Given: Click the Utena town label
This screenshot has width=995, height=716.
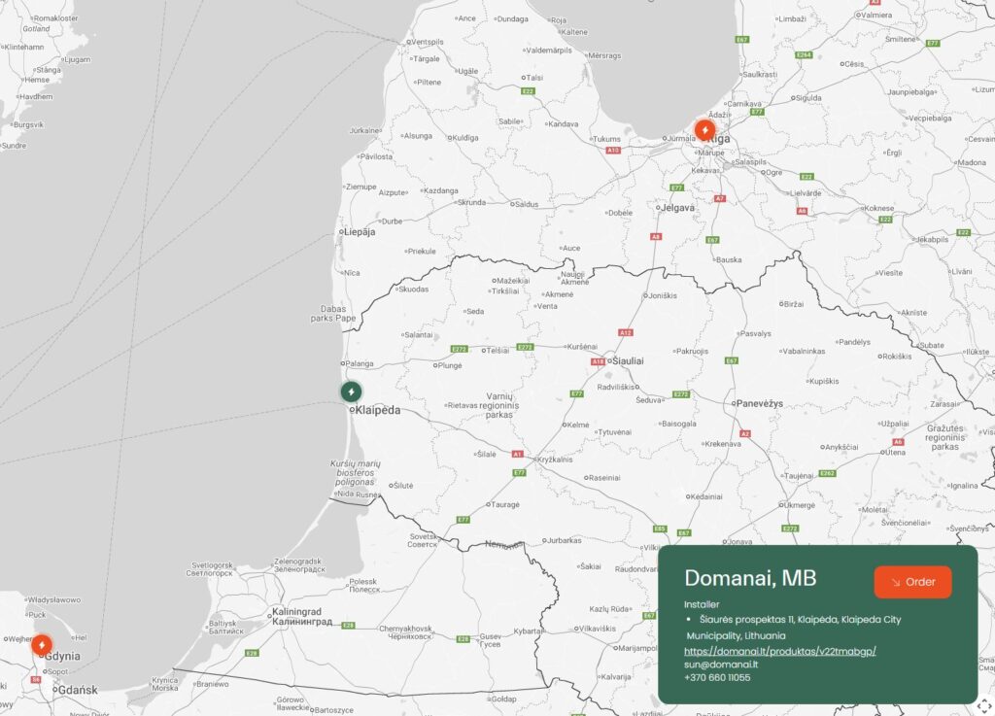Looking at the screenshot, I should [895, 452].
